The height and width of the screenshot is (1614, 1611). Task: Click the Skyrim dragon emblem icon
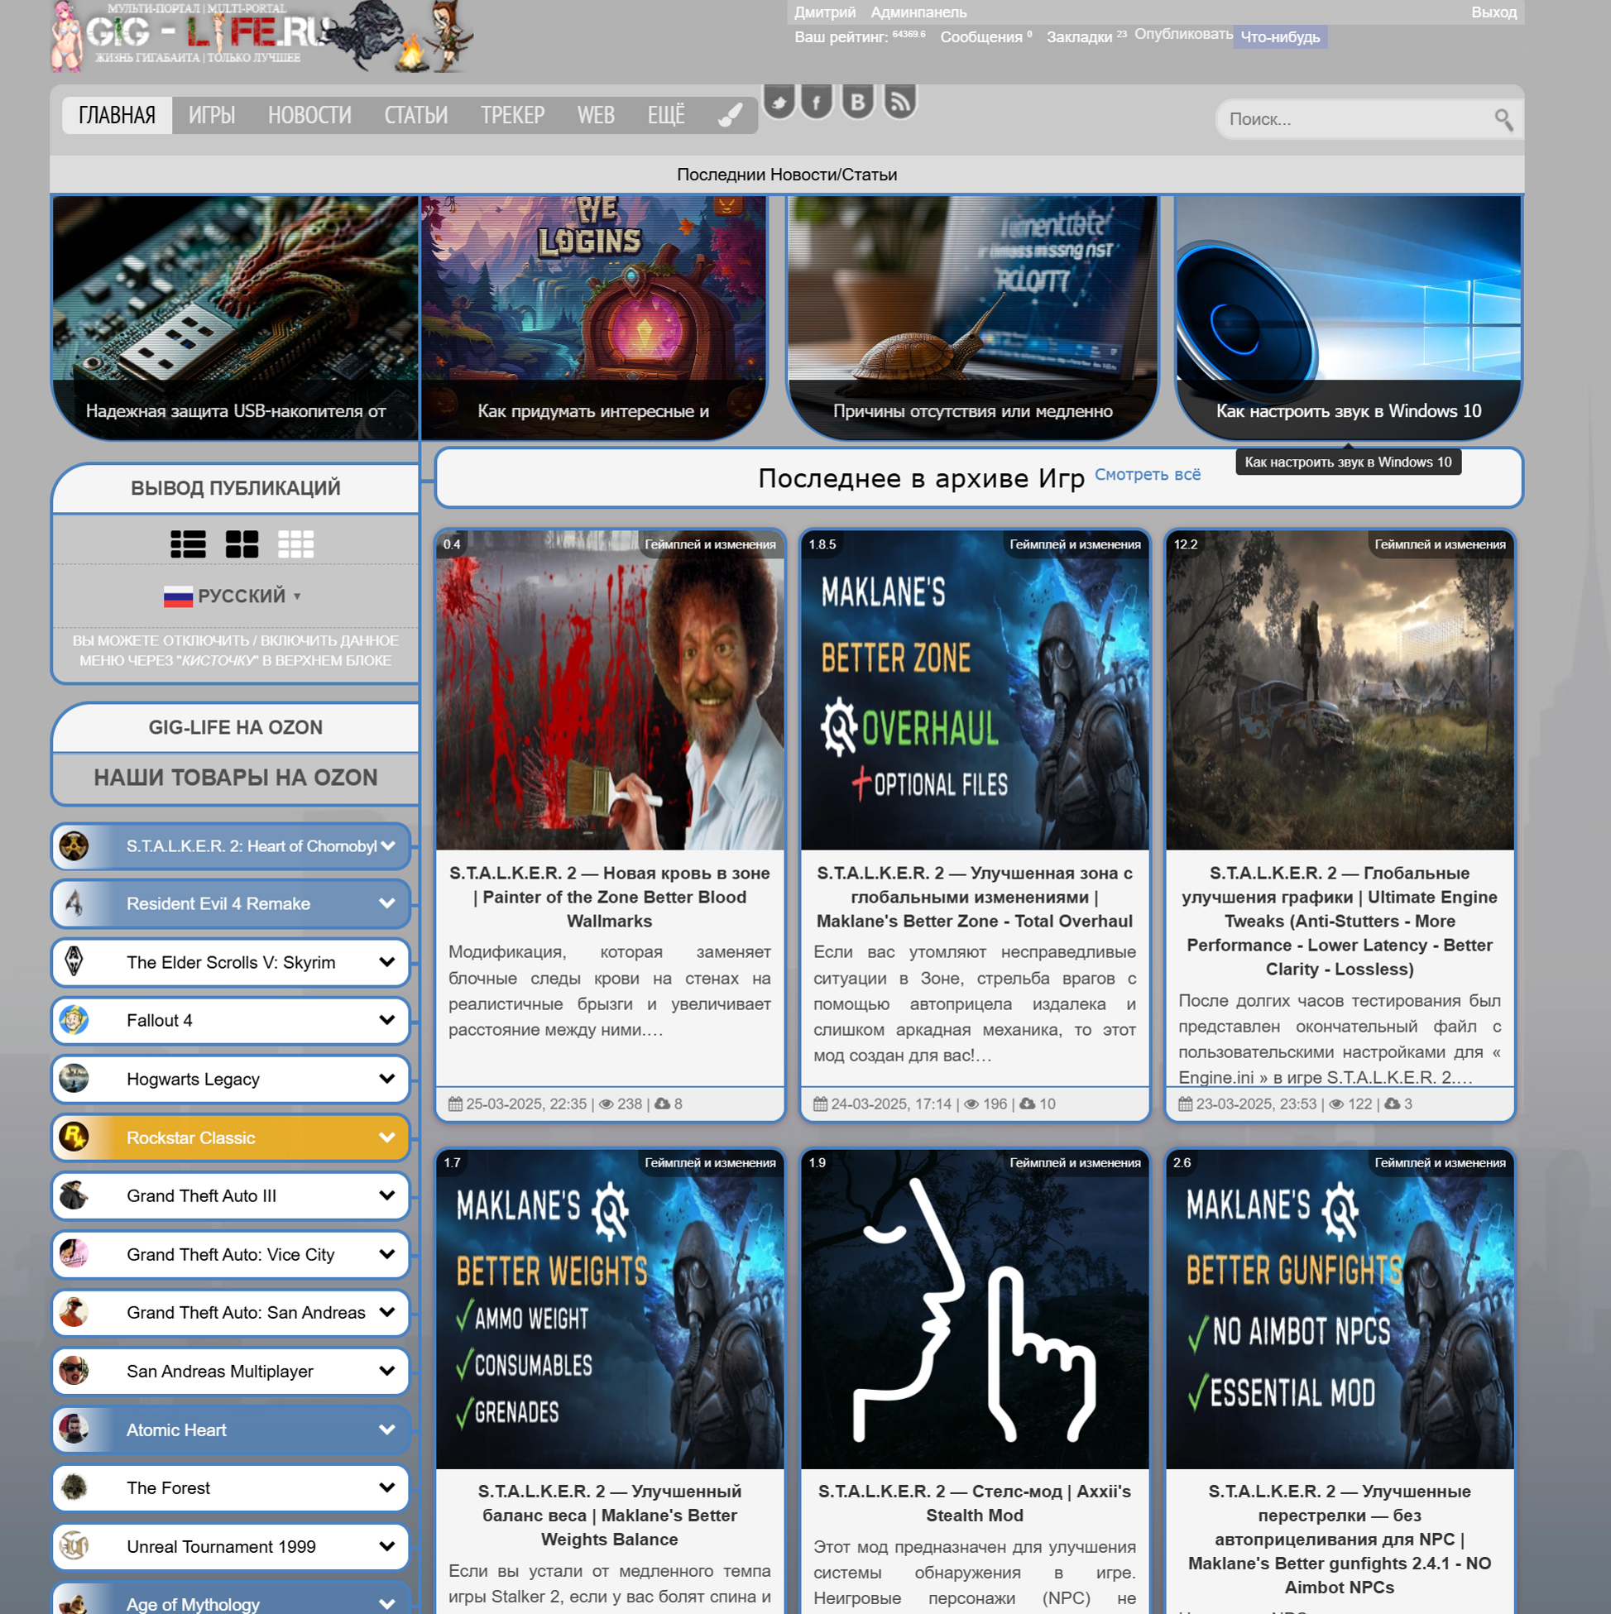coord(74,961)
